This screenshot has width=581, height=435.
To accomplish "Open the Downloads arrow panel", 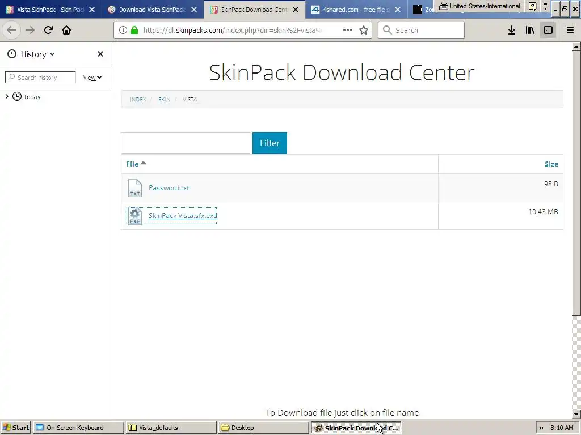I will coord(512,30).
